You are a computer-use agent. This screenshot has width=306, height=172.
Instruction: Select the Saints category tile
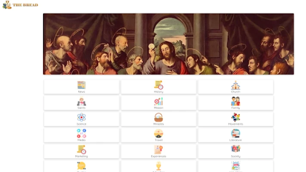[81, 103]
